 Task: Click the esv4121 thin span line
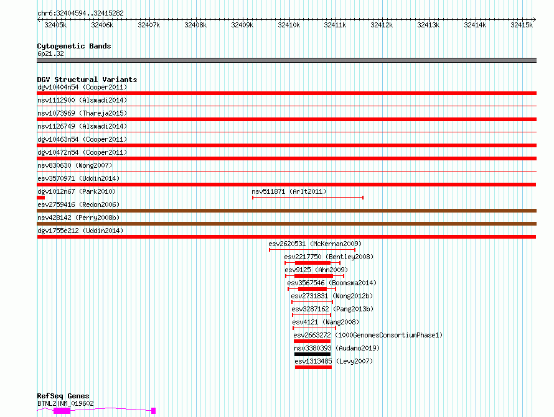tap(314, 328)
